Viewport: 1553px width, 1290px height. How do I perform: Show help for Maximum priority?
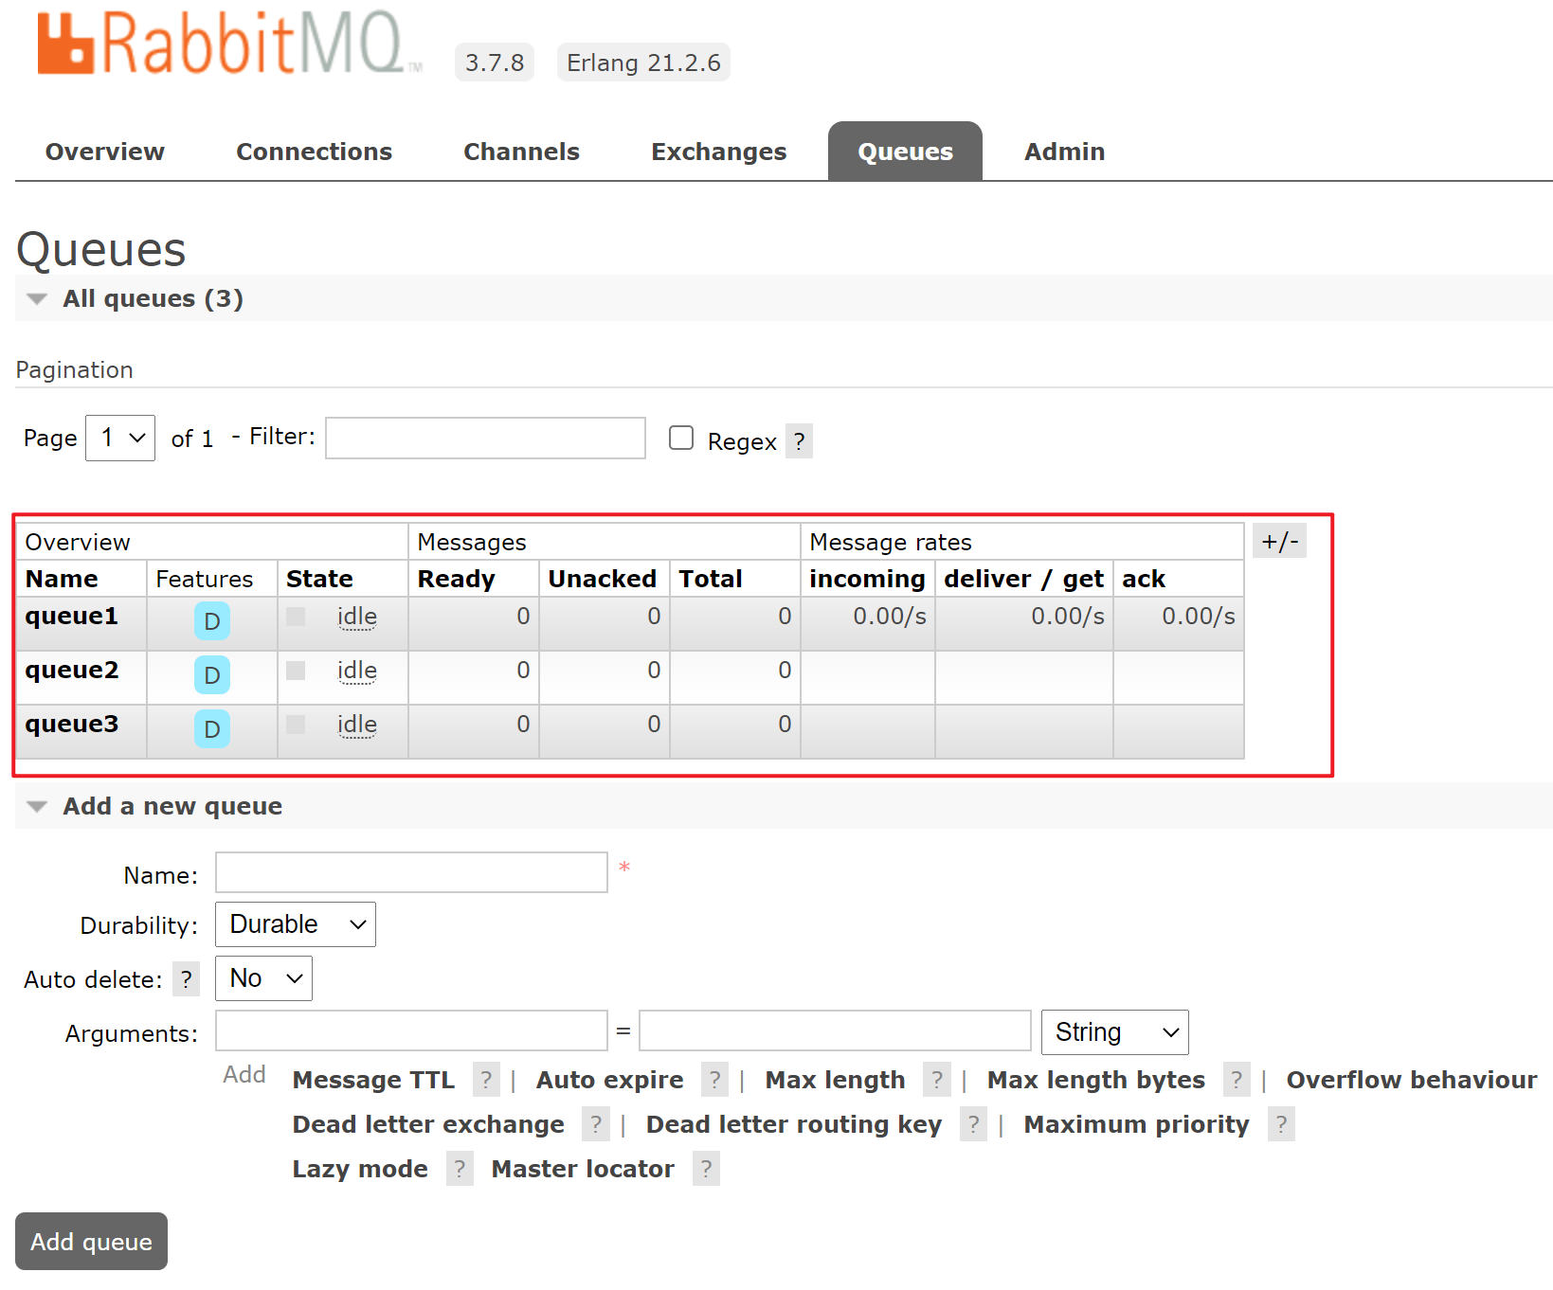[x=1281, y=1124]
